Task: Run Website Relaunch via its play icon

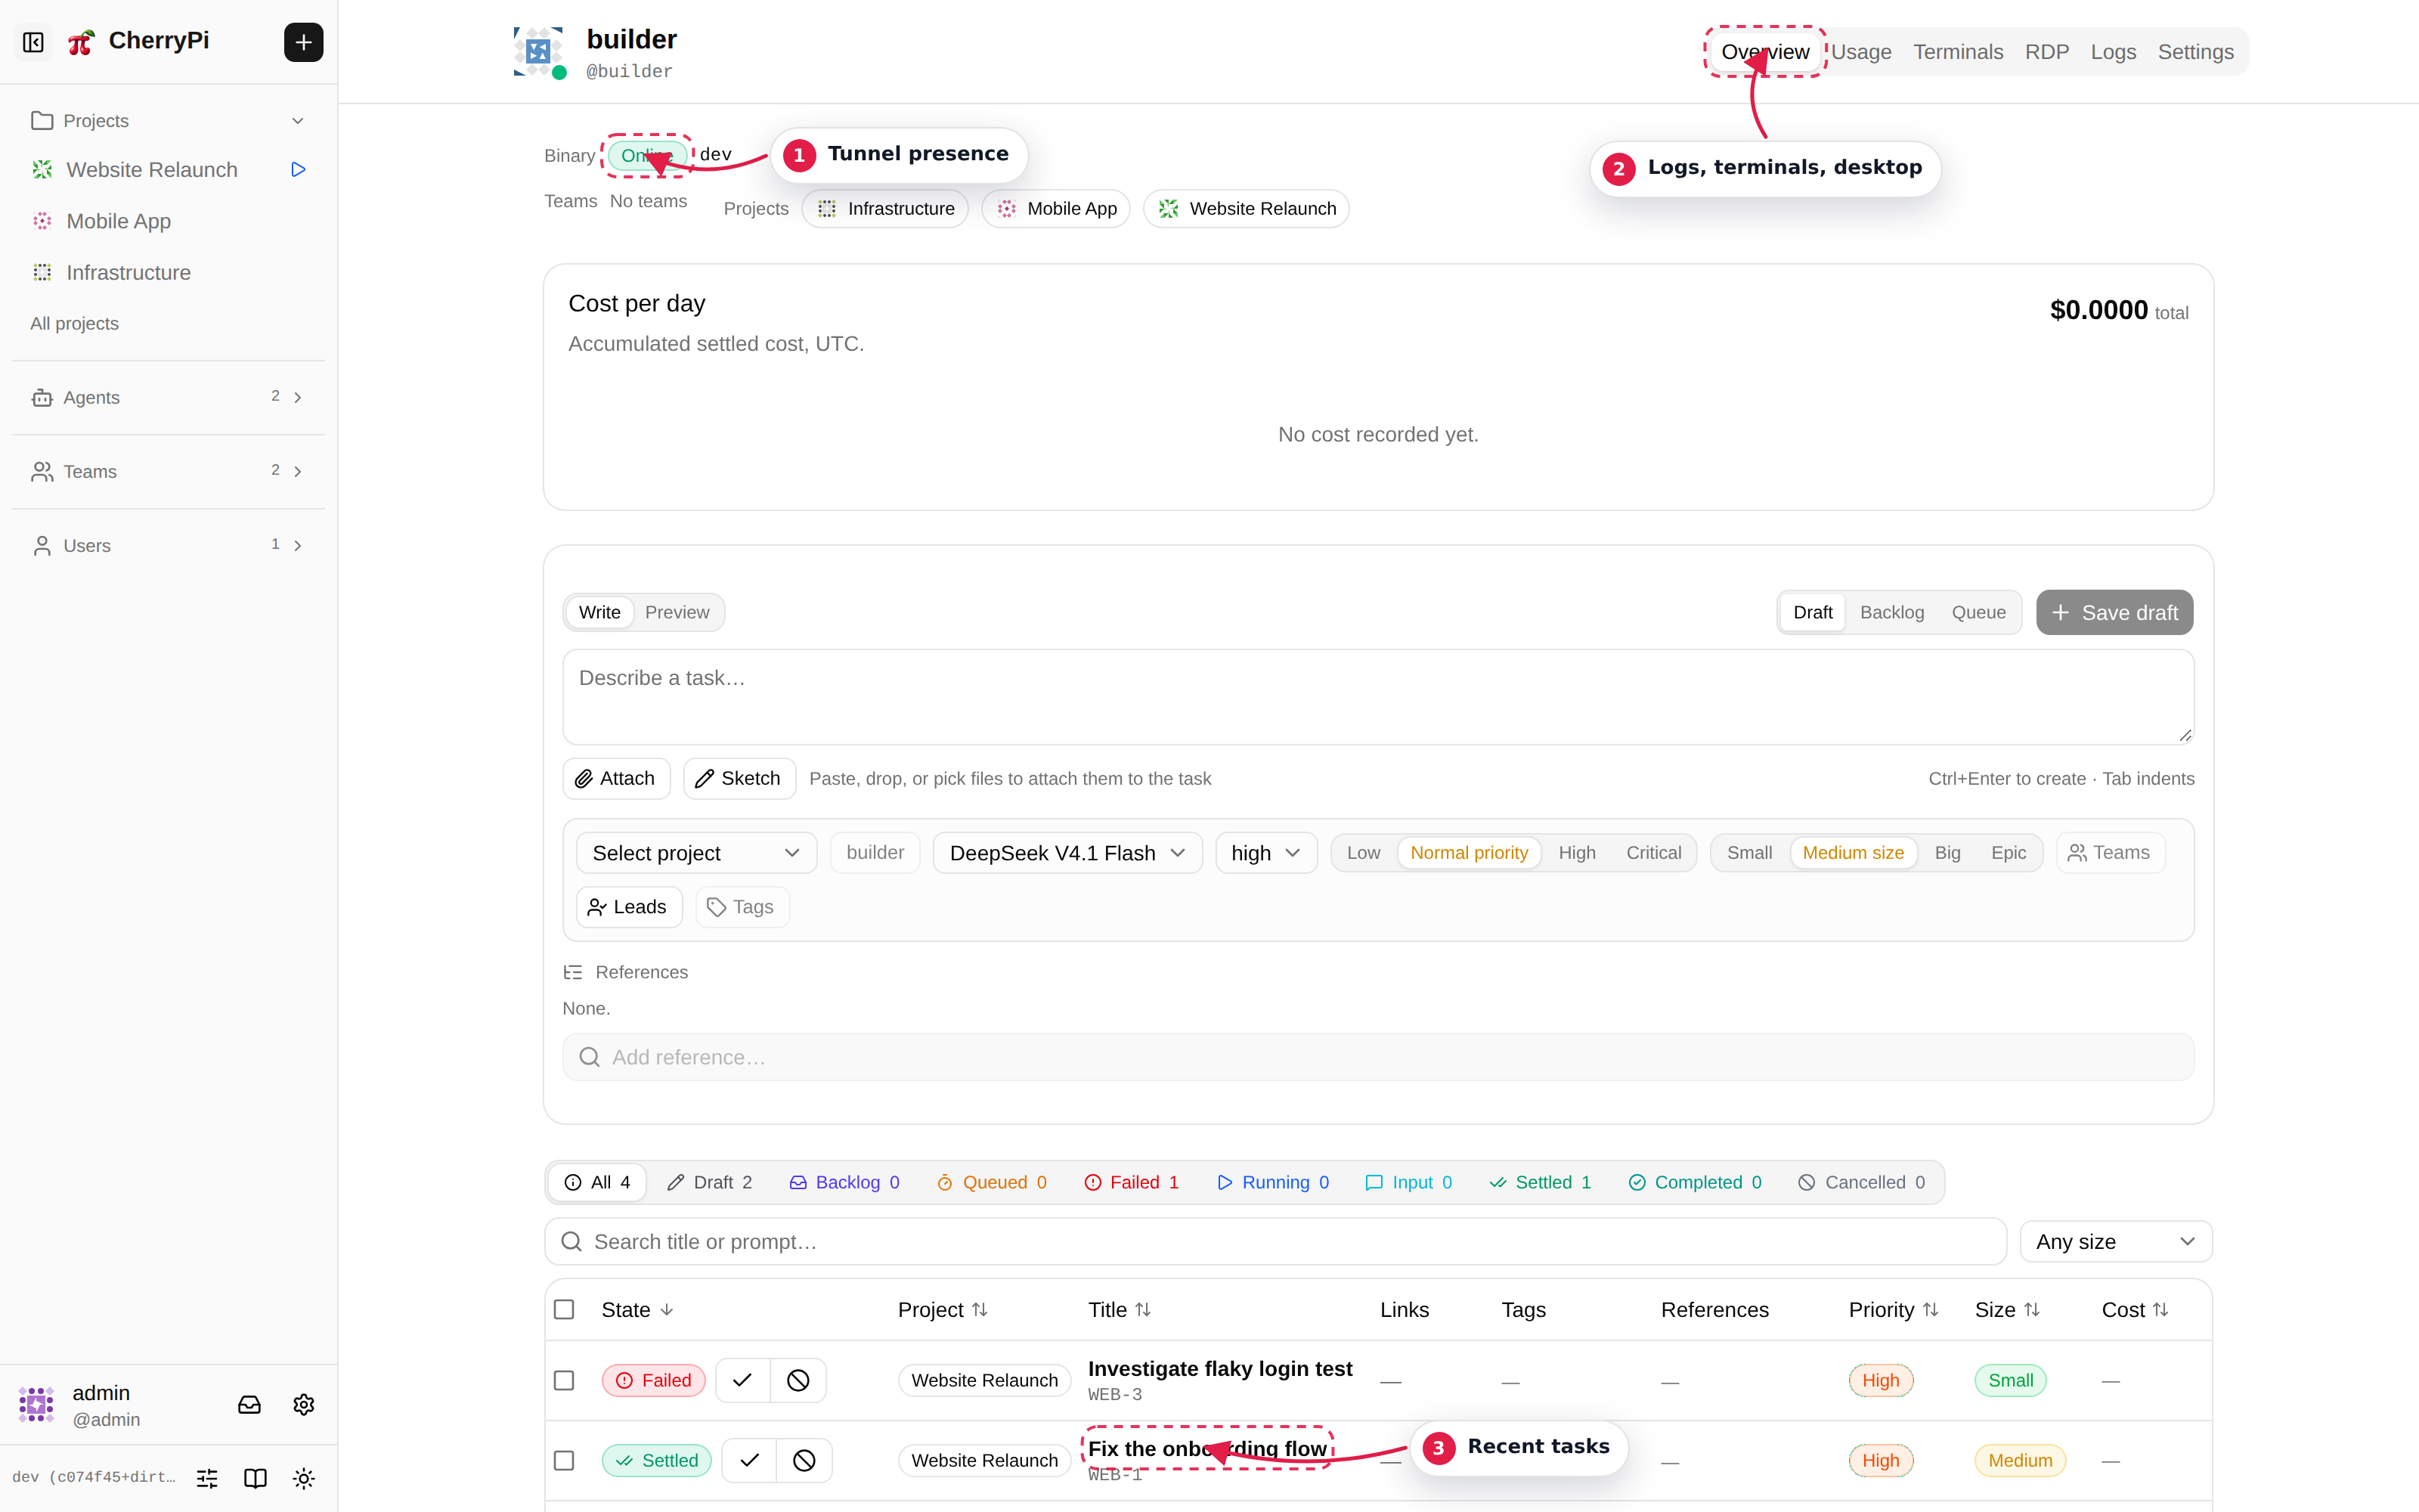Action: [298, 169]
